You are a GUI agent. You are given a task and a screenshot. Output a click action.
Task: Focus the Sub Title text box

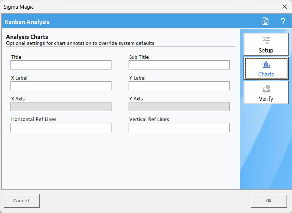(x=179, y=65)
